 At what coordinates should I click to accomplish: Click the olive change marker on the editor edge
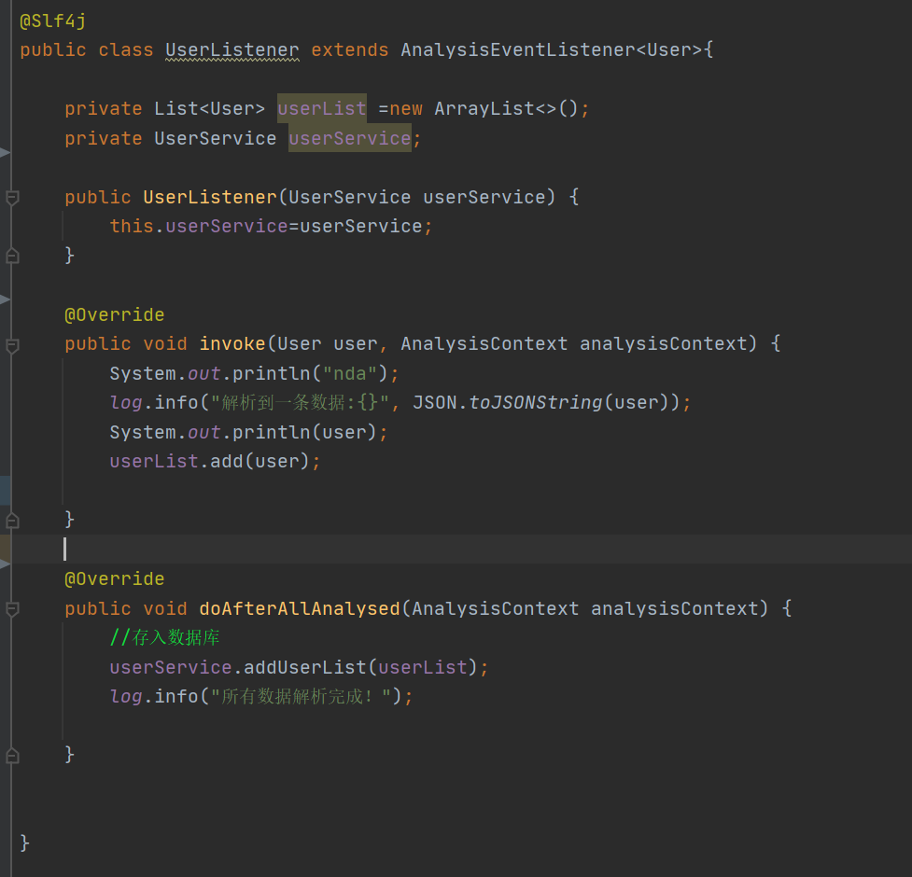(x=4, y=549)
